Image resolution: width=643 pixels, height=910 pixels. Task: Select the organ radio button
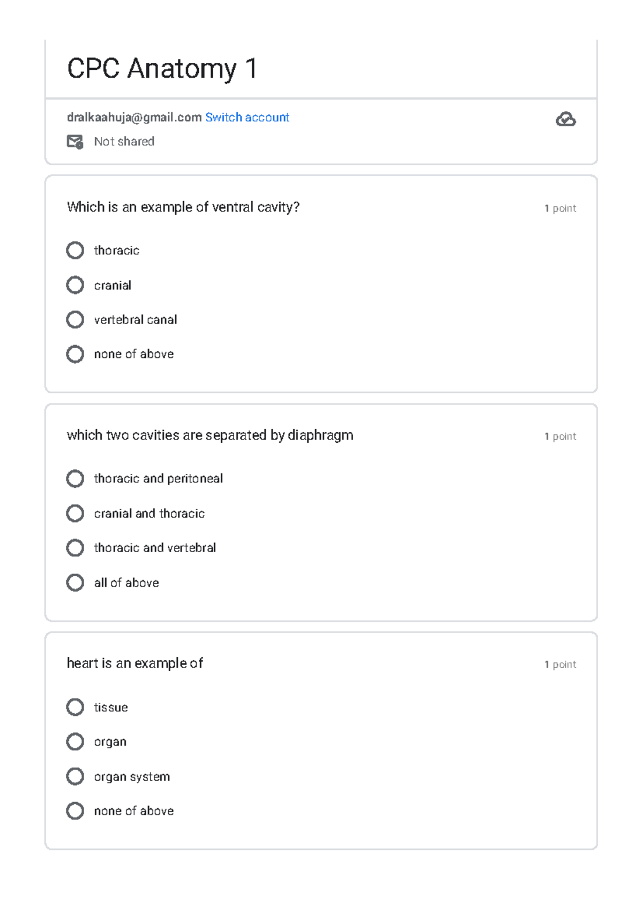(x=75, y=742)
